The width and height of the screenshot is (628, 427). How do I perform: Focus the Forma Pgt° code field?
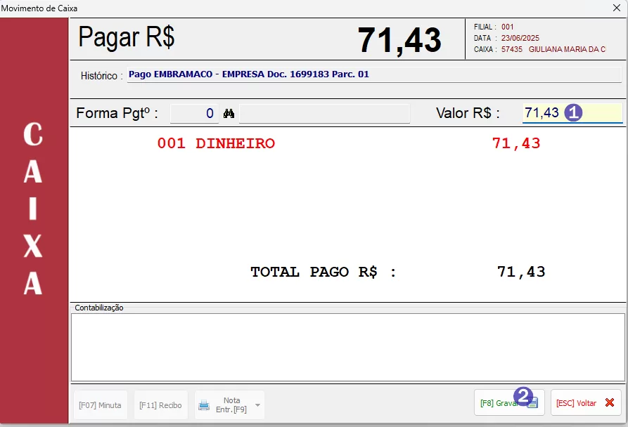(x=194, y=114)
